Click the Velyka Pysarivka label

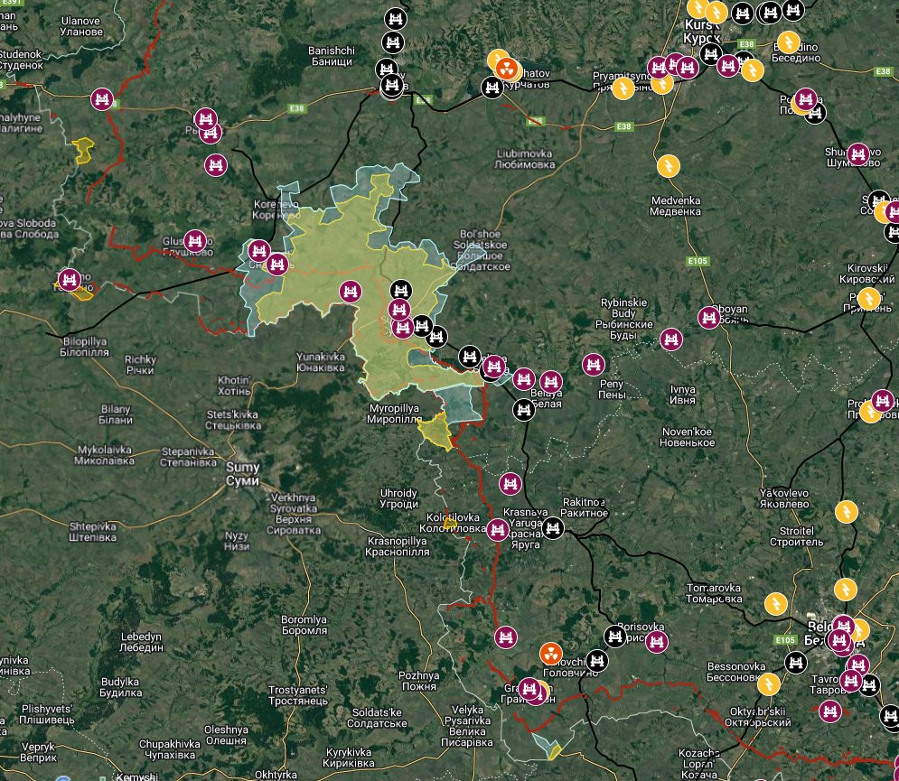467,726
